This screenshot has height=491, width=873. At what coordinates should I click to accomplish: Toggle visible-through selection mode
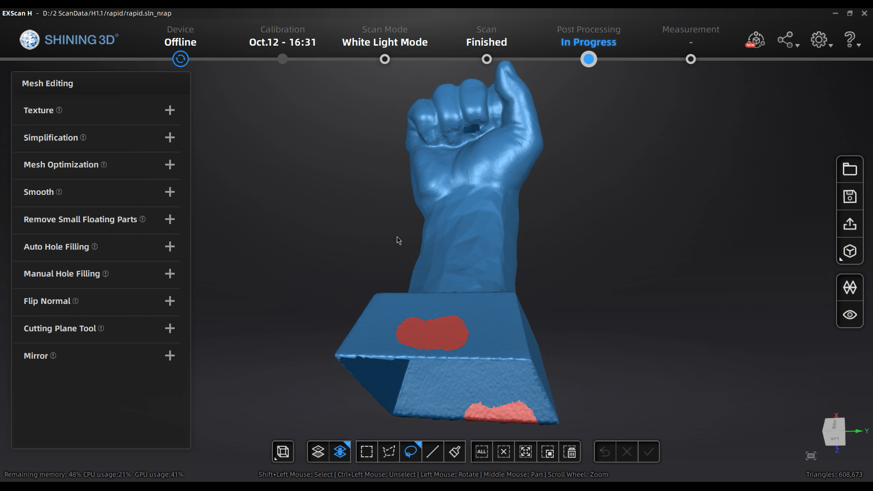pyautogui.click(x=340, y=451)
